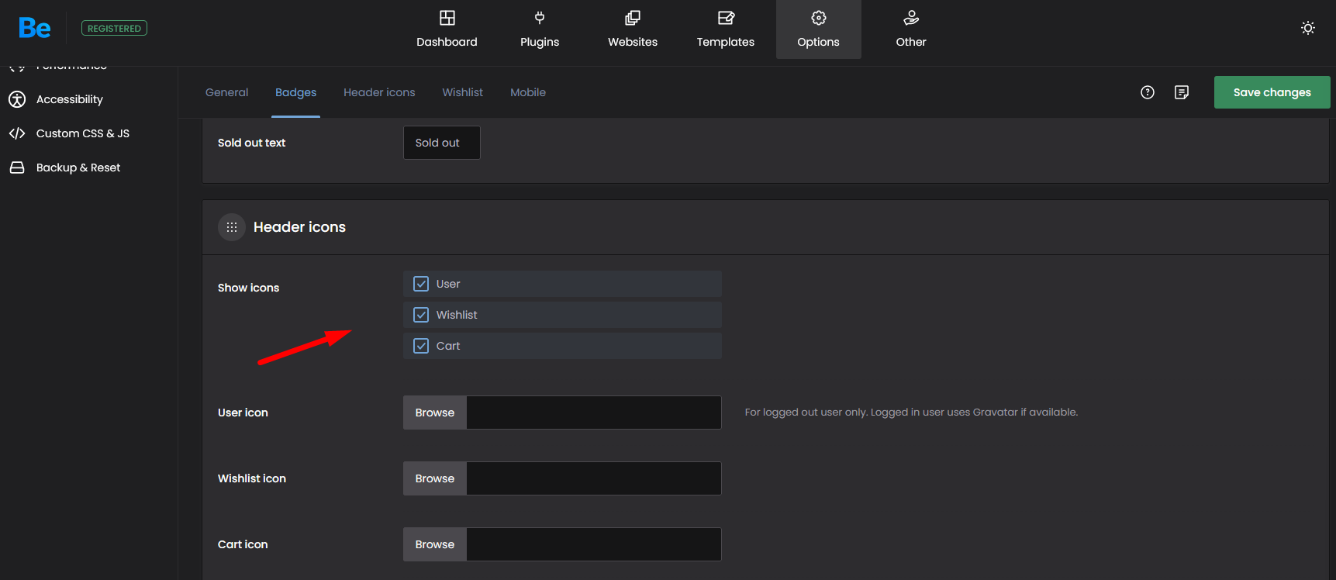Click the Header icons section heading
The height and width of the screenshot is (580, 1336).
(x=299, y=227)
